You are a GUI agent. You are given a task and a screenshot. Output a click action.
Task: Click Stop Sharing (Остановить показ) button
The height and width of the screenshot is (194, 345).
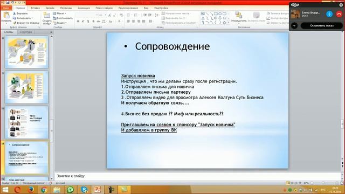click(322, 25)
